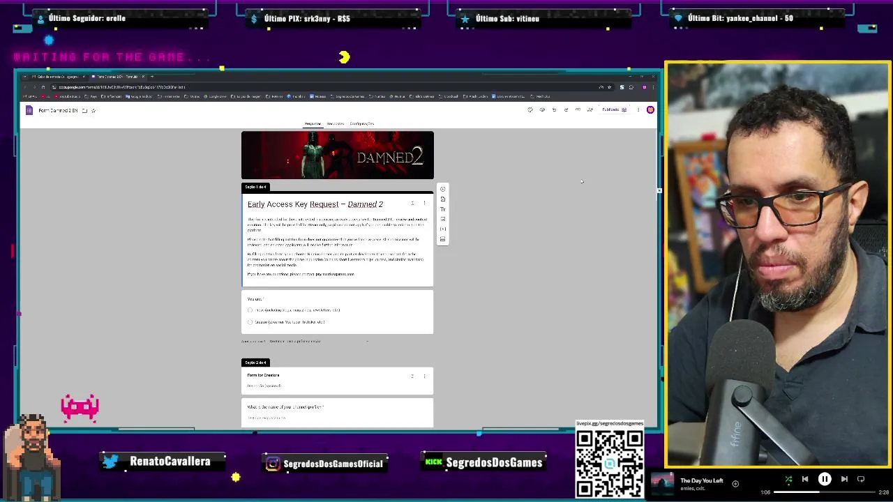Add a question with the plus-circle icon
This screenshot has height=502, width=893.
pyautogui.click(x=442, y=189)
